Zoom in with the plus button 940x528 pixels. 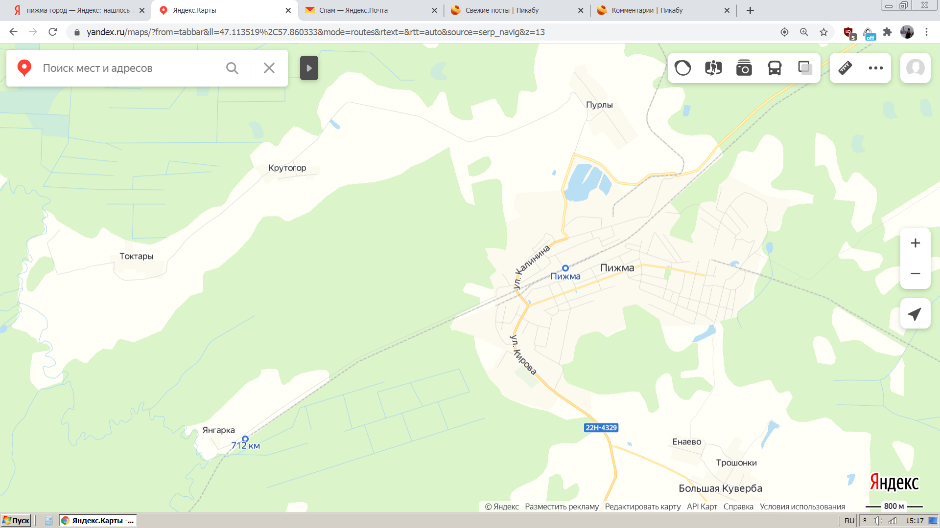[x=915, y=243]
